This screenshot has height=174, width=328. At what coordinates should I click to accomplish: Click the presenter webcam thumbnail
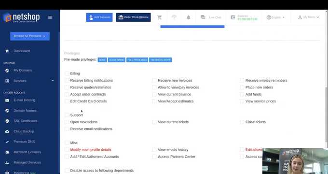[x=295, y=161]
